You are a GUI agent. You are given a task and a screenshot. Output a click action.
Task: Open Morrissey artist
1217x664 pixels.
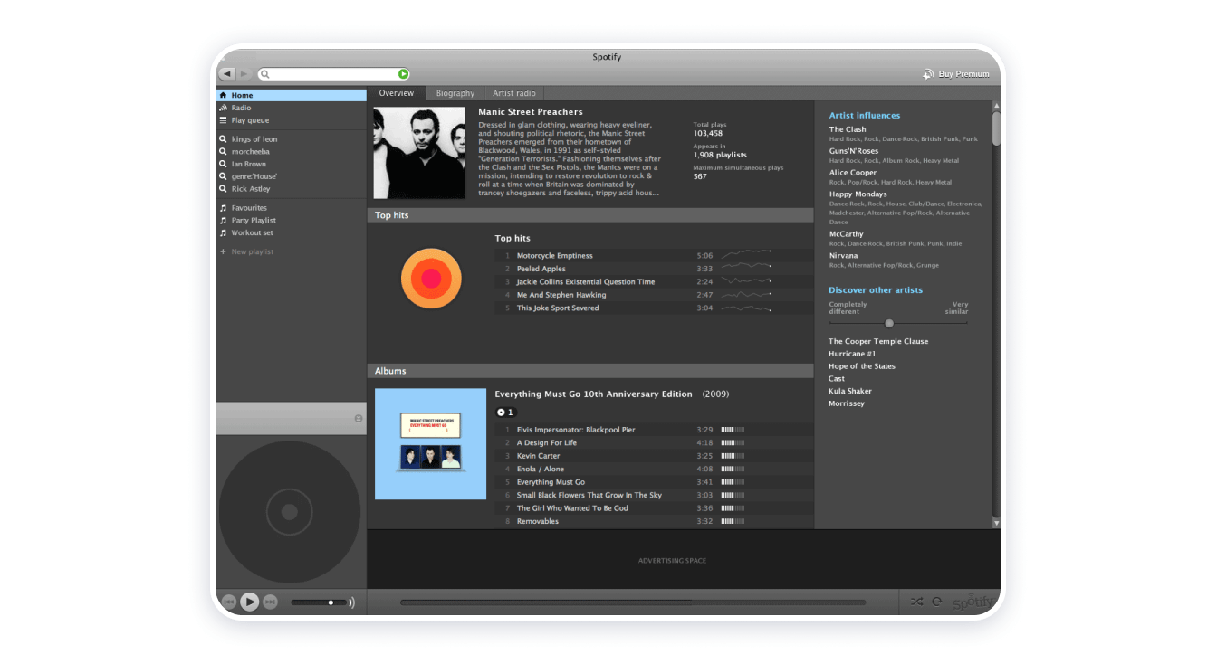(847, 403)
